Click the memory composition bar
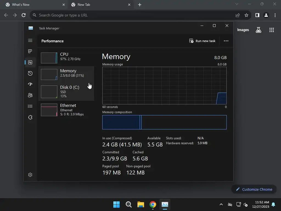281x211 pixels. (x=164, y=122)
